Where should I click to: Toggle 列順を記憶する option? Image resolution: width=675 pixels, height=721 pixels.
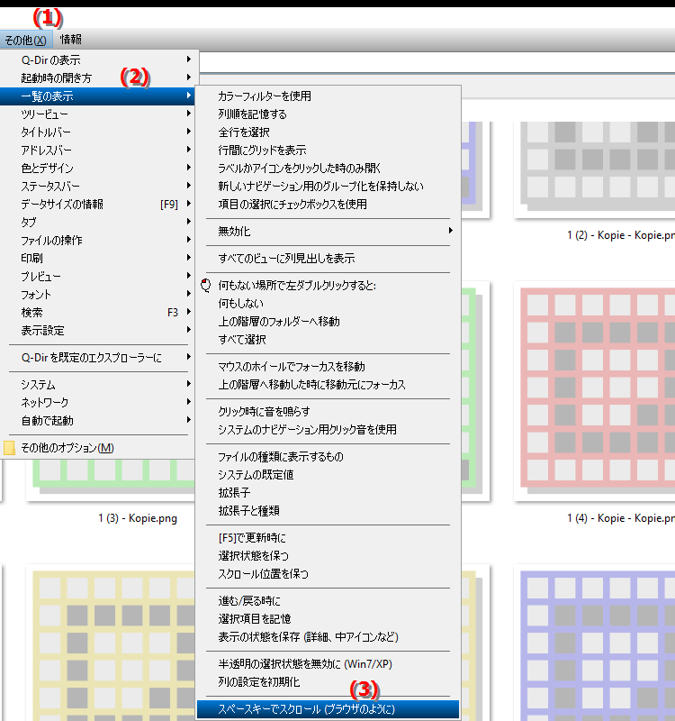(328, 114)
